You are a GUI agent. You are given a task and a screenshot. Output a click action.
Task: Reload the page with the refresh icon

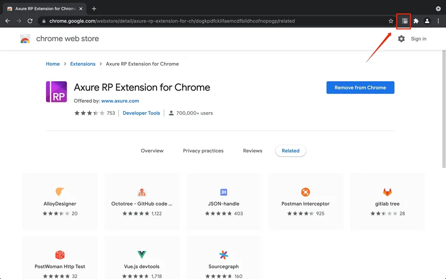30,21
